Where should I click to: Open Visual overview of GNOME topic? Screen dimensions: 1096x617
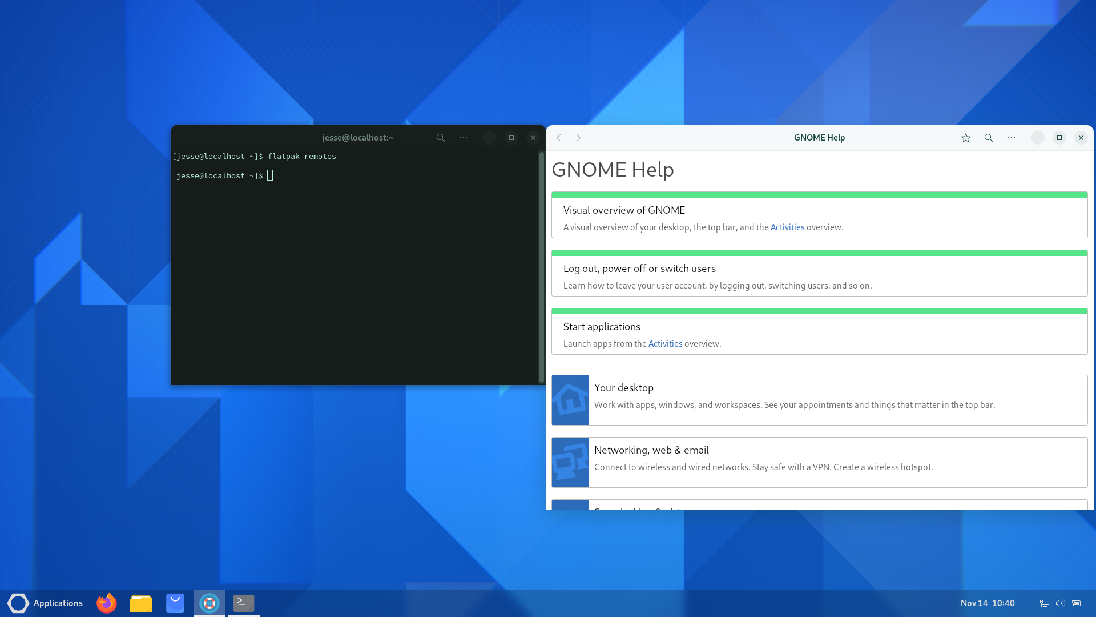(819, 215)
